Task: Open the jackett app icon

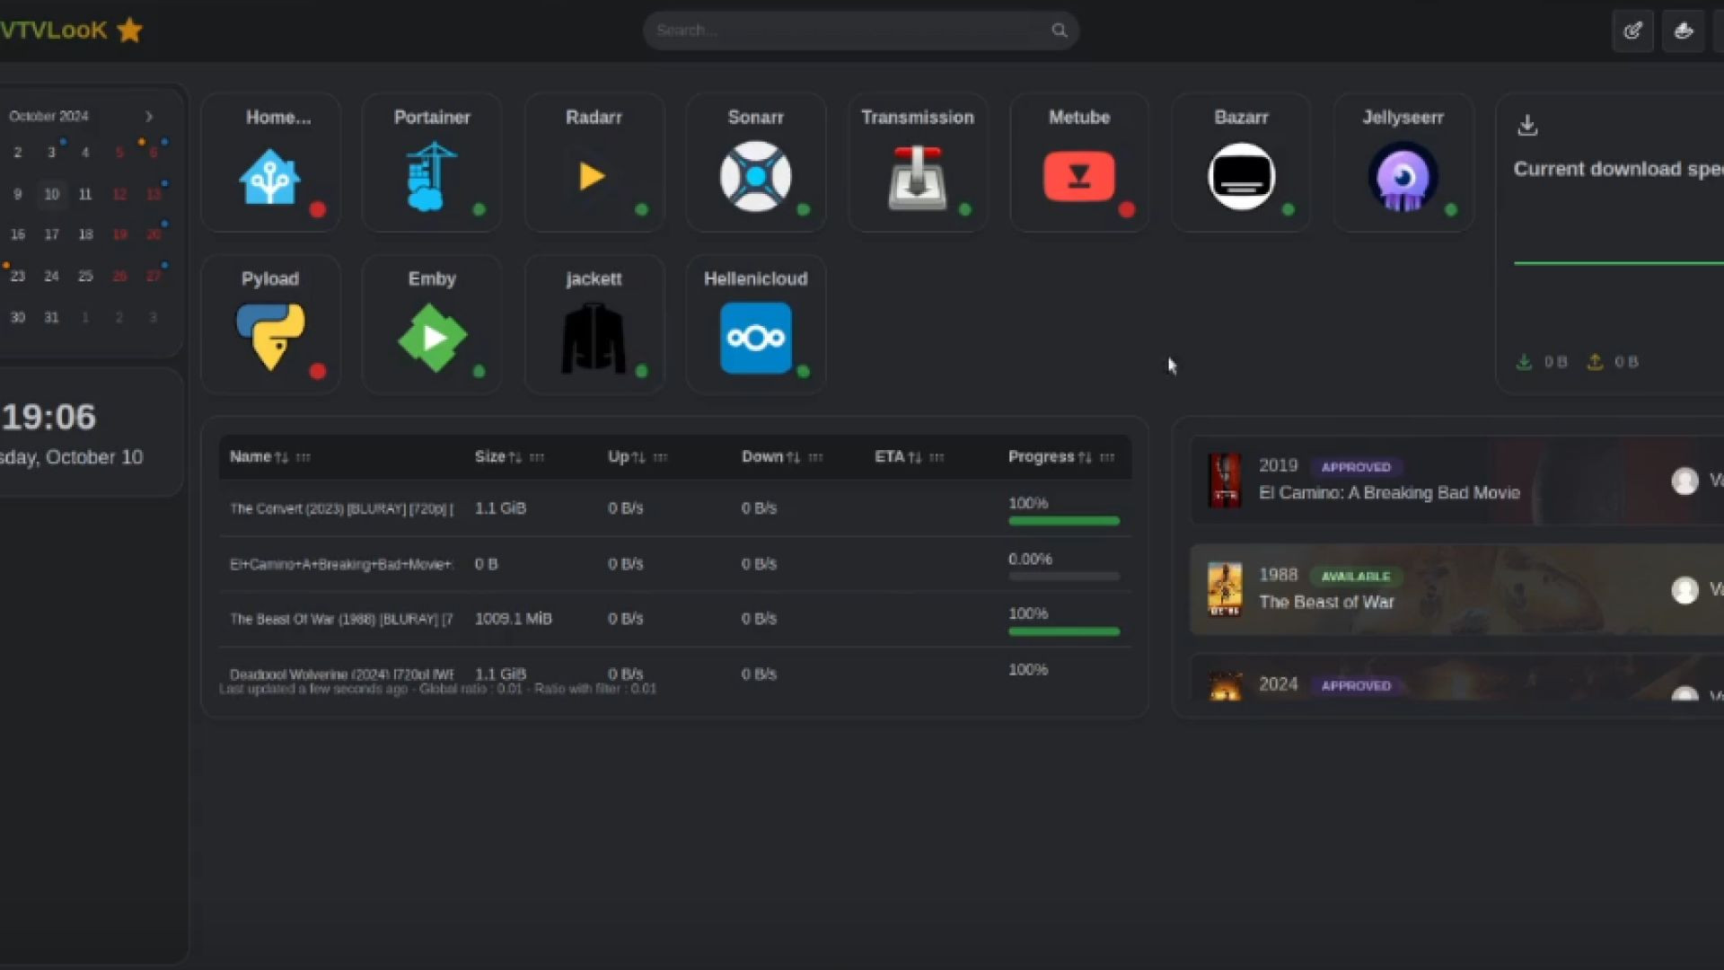Action: coord(593,338)
